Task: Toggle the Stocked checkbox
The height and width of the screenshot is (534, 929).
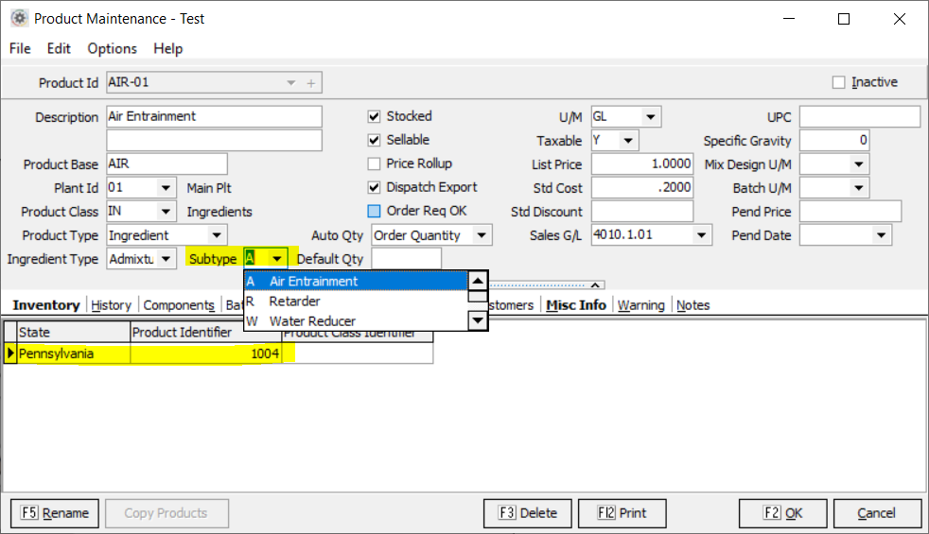Action: pos(375,116)
